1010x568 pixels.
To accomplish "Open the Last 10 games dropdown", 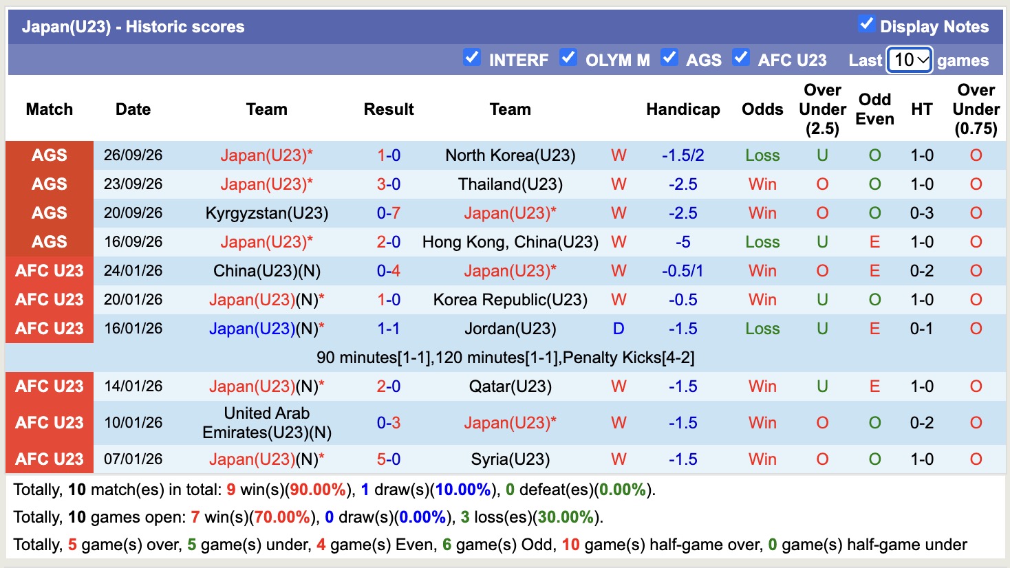I will click(x=910, y=60).
